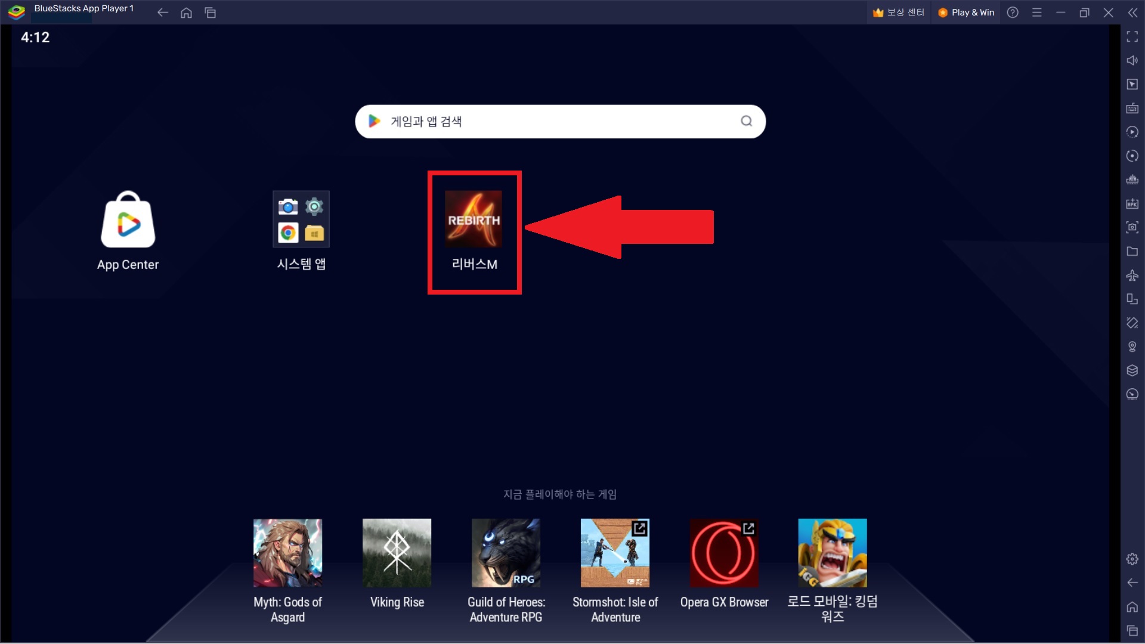This screenshot has width=1145, height=644.
Task: Open the keyboard controls icon
Action: (x=1132, y=109)
